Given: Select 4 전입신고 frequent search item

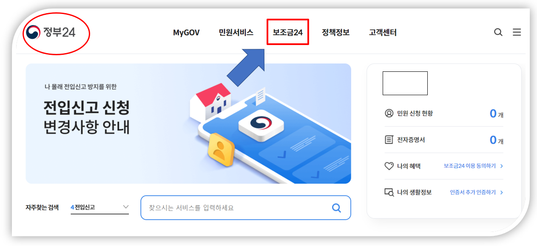Looking at the screenshot, I should click(x=82, y=207).
